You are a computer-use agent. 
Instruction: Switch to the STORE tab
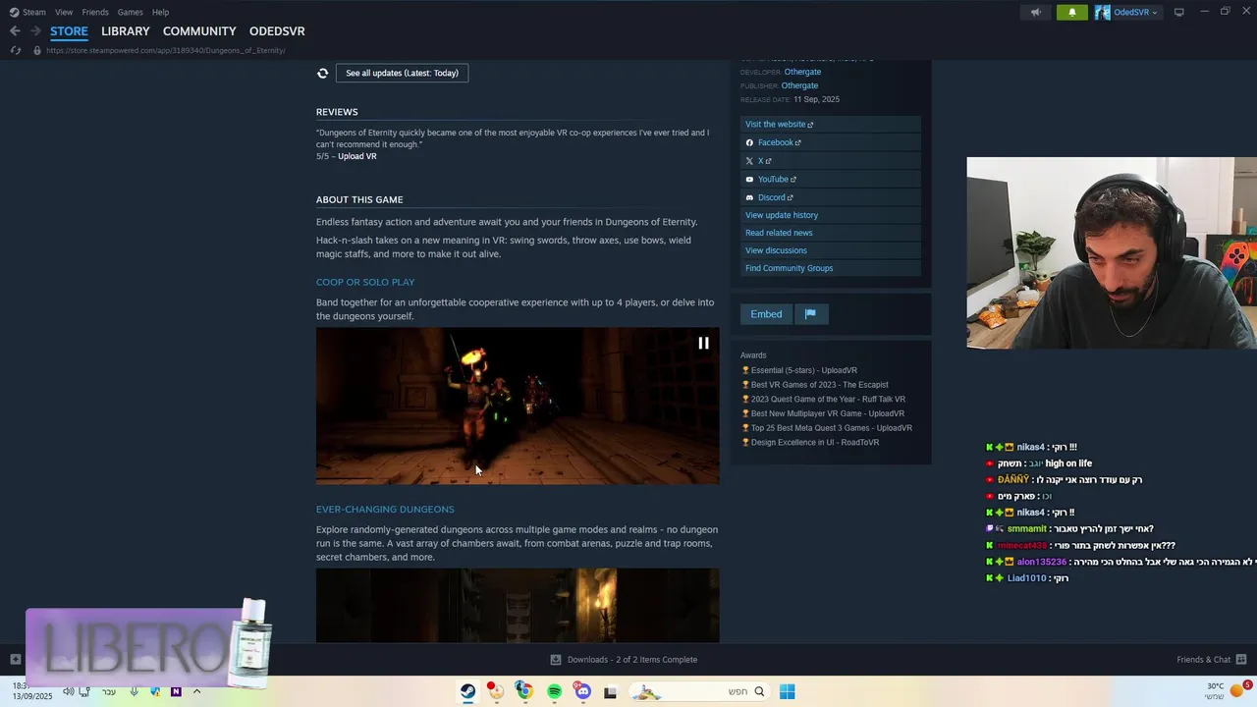pyautogui.click(x=69, y=31)
